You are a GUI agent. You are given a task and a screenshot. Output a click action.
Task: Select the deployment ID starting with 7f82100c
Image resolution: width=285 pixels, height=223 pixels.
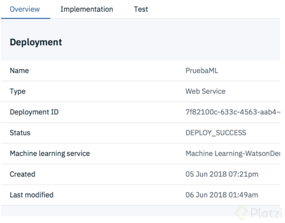[233, 112]
